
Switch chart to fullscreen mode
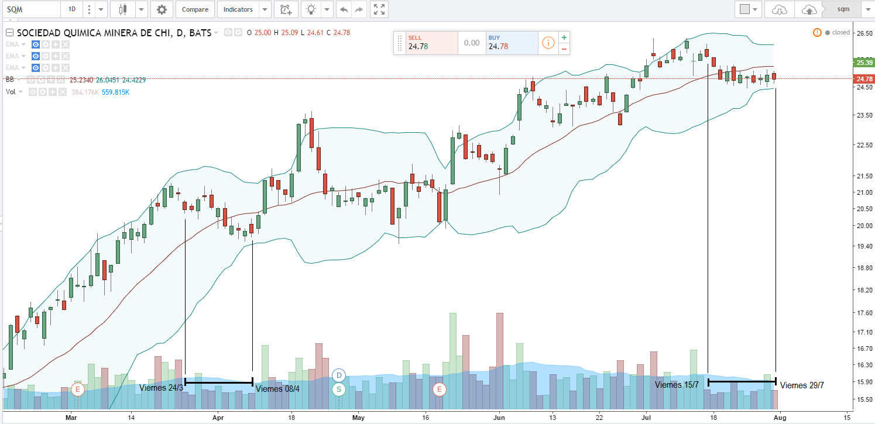(x=379, y=9)
